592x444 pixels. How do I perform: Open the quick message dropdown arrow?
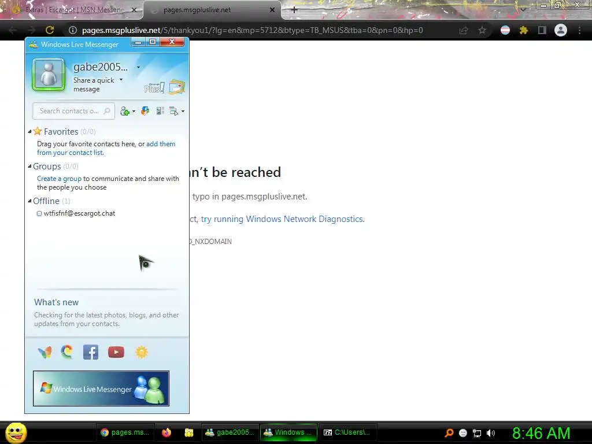coord(121,80)
